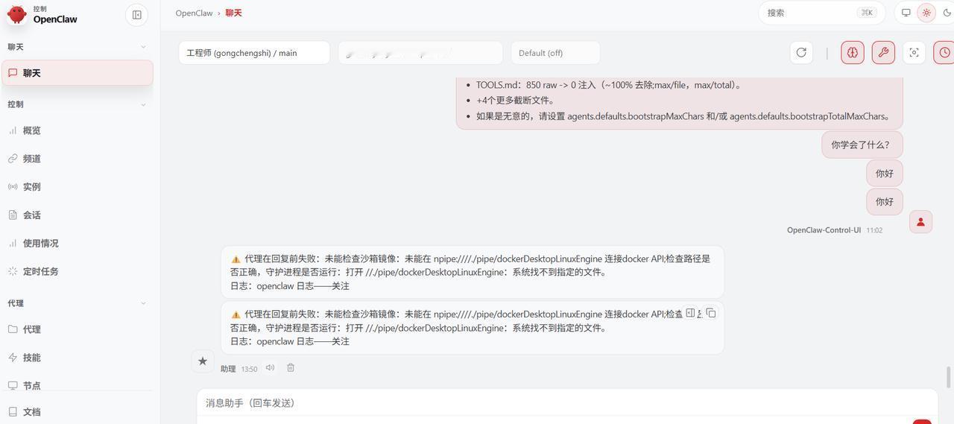Collapse the 聊天 sidebar section chevron

click(x=143, y=47)
